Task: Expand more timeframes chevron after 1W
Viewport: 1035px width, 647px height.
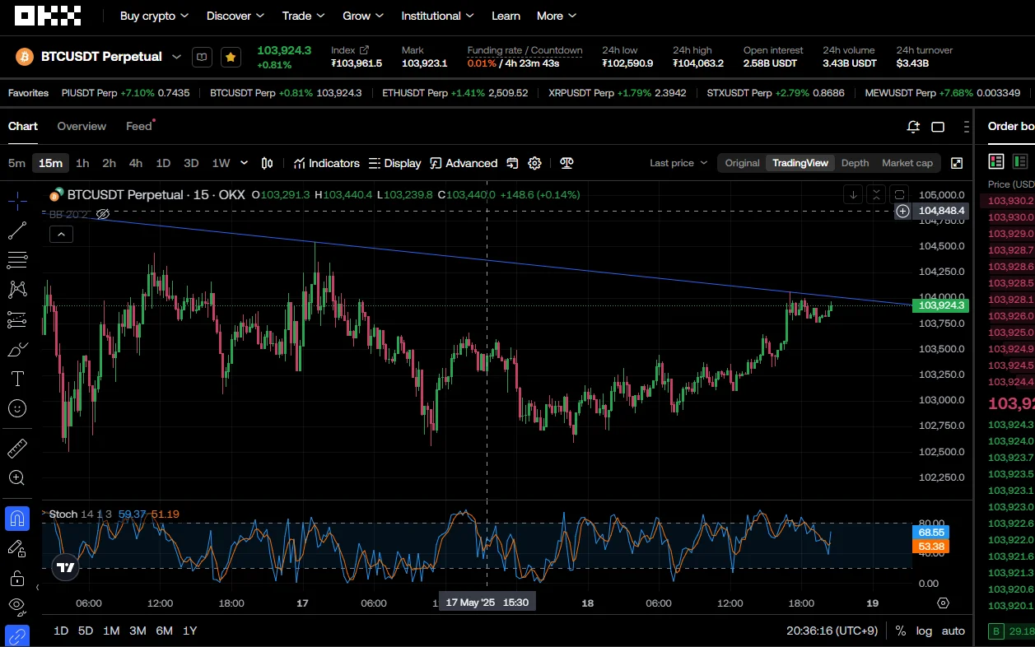Action: (244, 163)
